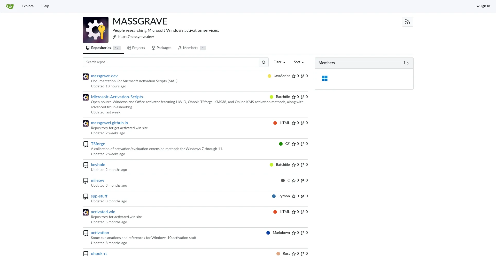Click the Microsoft-Activation-Scripts repo avatar

click(86, 97)
